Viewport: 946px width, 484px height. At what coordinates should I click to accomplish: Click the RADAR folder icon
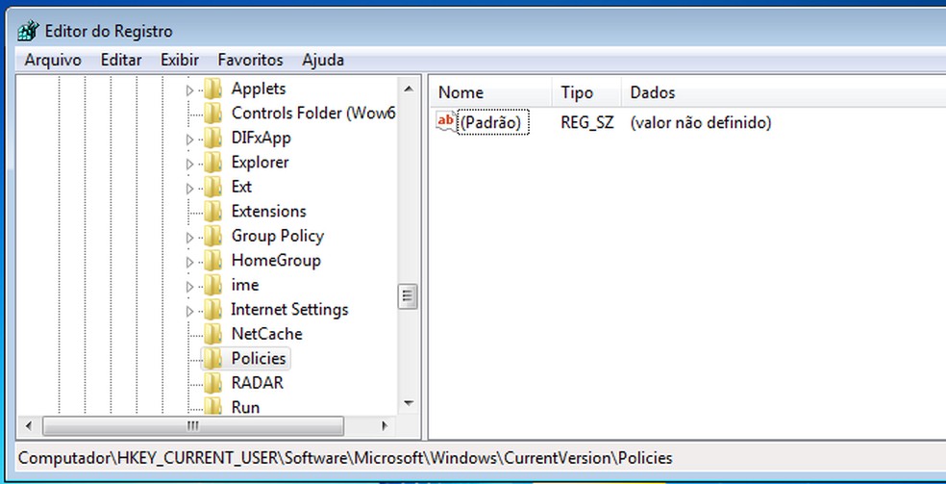click(x=213, y=383)
